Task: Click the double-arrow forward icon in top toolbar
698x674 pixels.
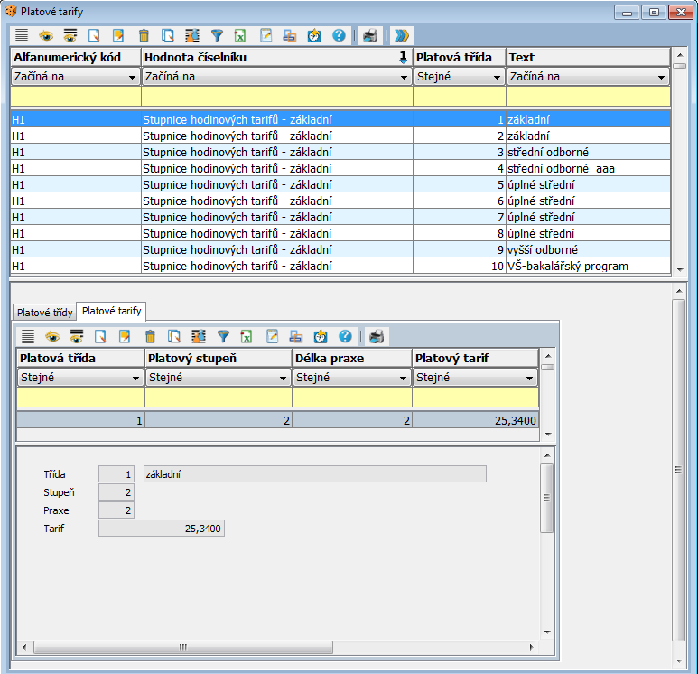Action: (x=401, y=35)
